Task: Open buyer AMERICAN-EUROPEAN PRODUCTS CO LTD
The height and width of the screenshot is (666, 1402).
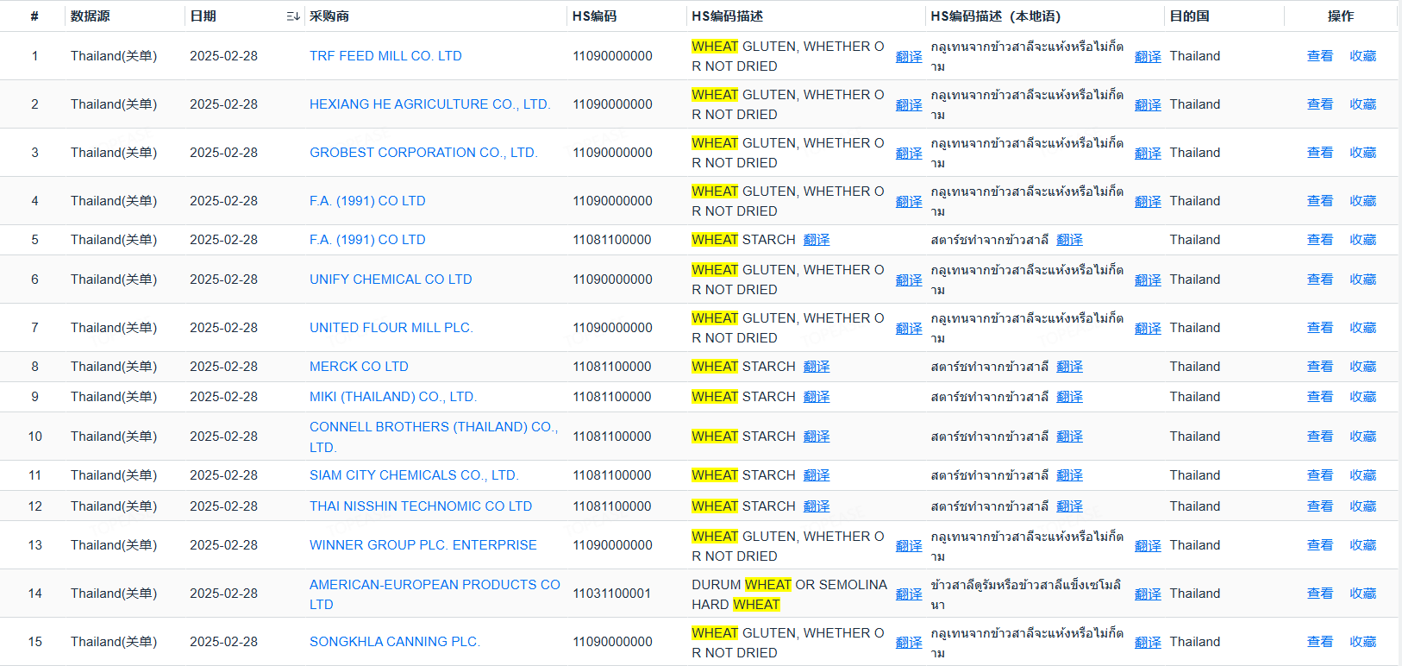Action: [x=435, y=594]
